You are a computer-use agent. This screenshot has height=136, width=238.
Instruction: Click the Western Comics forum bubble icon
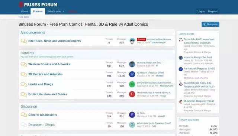click(24, 64)
